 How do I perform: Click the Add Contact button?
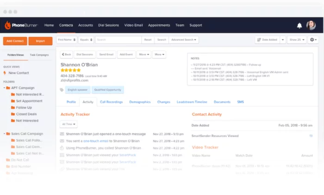15,41
